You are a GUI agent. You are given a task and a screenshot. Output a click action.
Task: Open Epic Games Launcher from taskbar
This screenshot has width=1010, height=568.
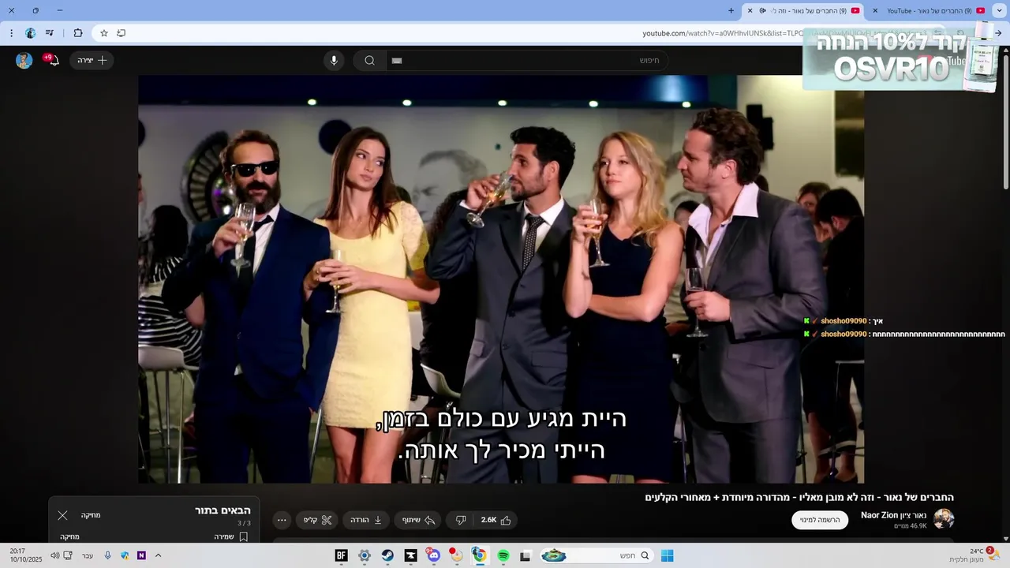(x=410, y=555)
